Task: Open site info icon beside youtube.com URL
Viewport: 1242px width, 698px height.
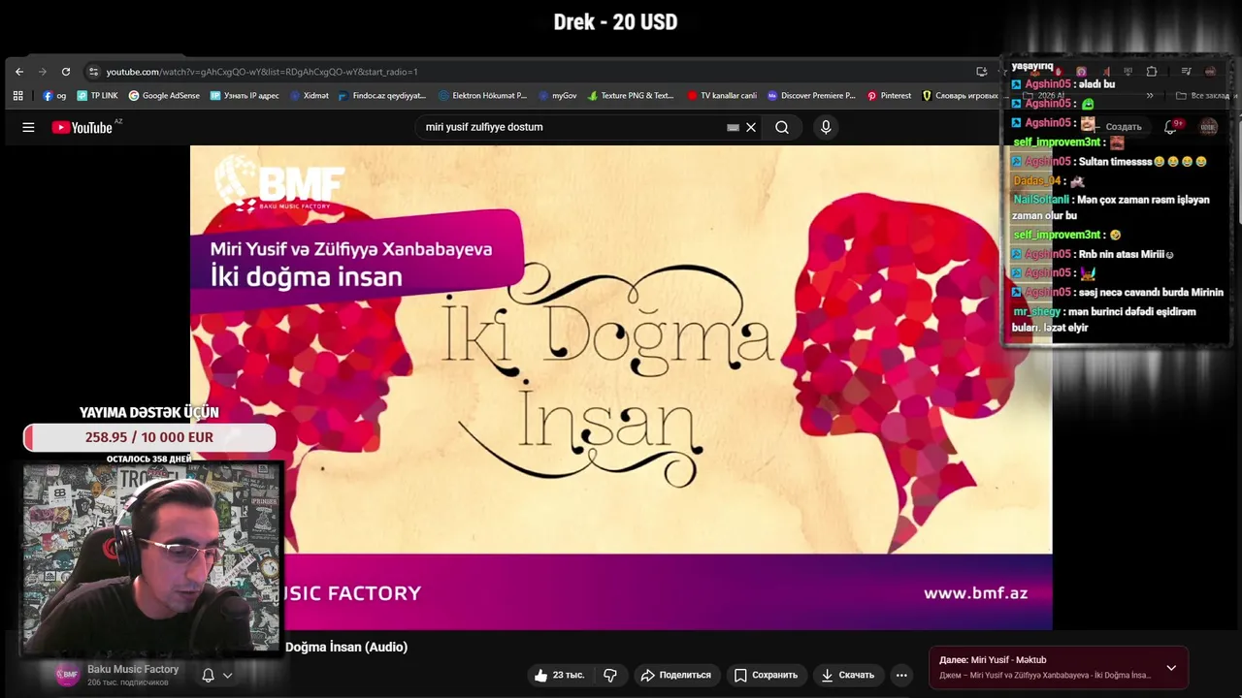Action: [93, 72]
